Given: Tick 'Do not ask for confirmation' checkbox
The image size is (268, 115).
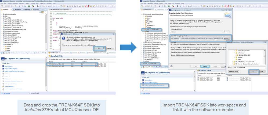Looking at the screenshot, I should 62,45.
